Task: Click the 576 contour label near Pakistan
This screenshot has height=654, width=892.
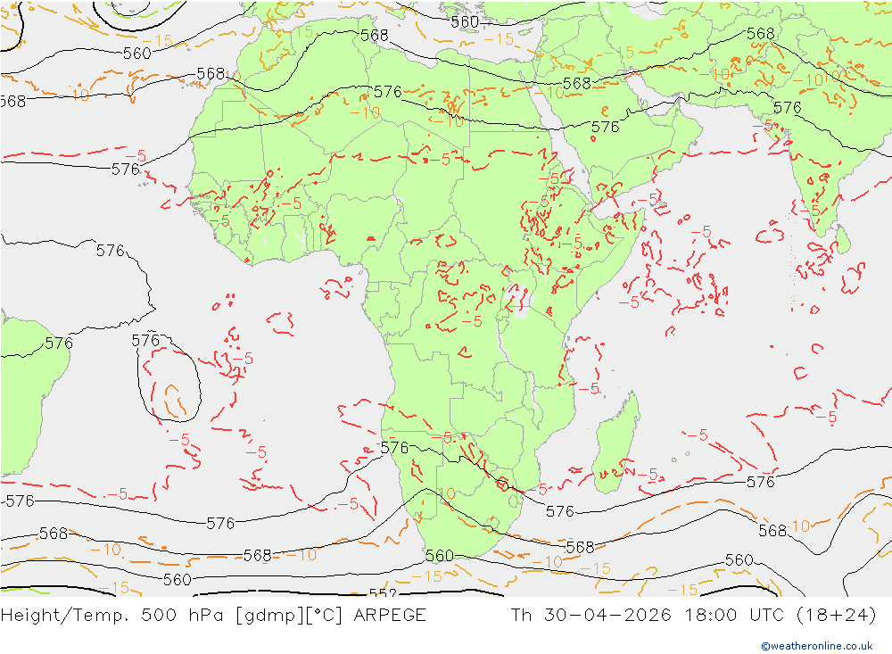Action: click(788, 108)
